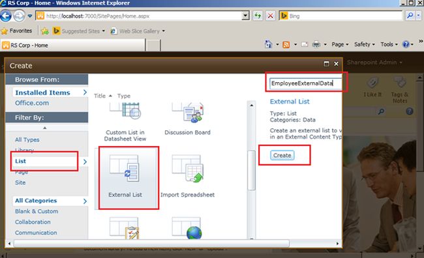Click the red Stop loading icon

pos(270,16)
